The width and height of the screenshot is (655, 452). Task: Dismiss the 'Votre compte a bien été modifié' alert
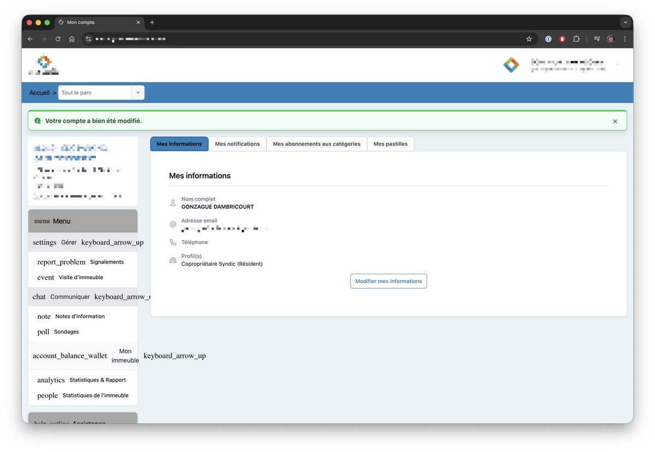click(615, 121)
